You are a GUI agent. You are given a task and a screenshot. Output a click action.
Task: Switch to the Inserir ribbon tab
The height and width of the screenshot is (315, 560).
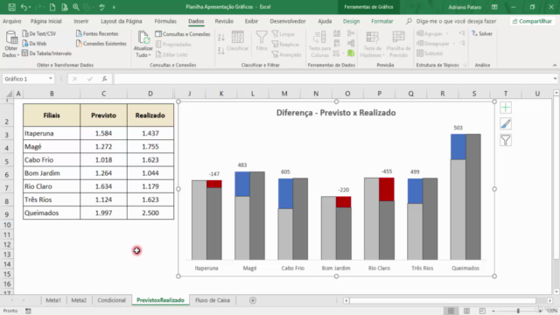click(x=81, y=21)
